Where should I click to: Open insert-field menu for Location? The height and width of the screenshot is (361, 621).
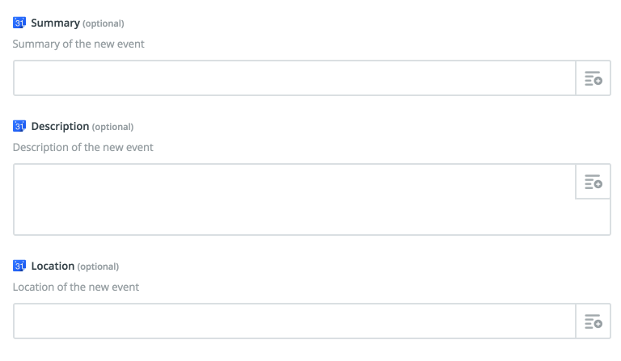click(x=594, y=321)
